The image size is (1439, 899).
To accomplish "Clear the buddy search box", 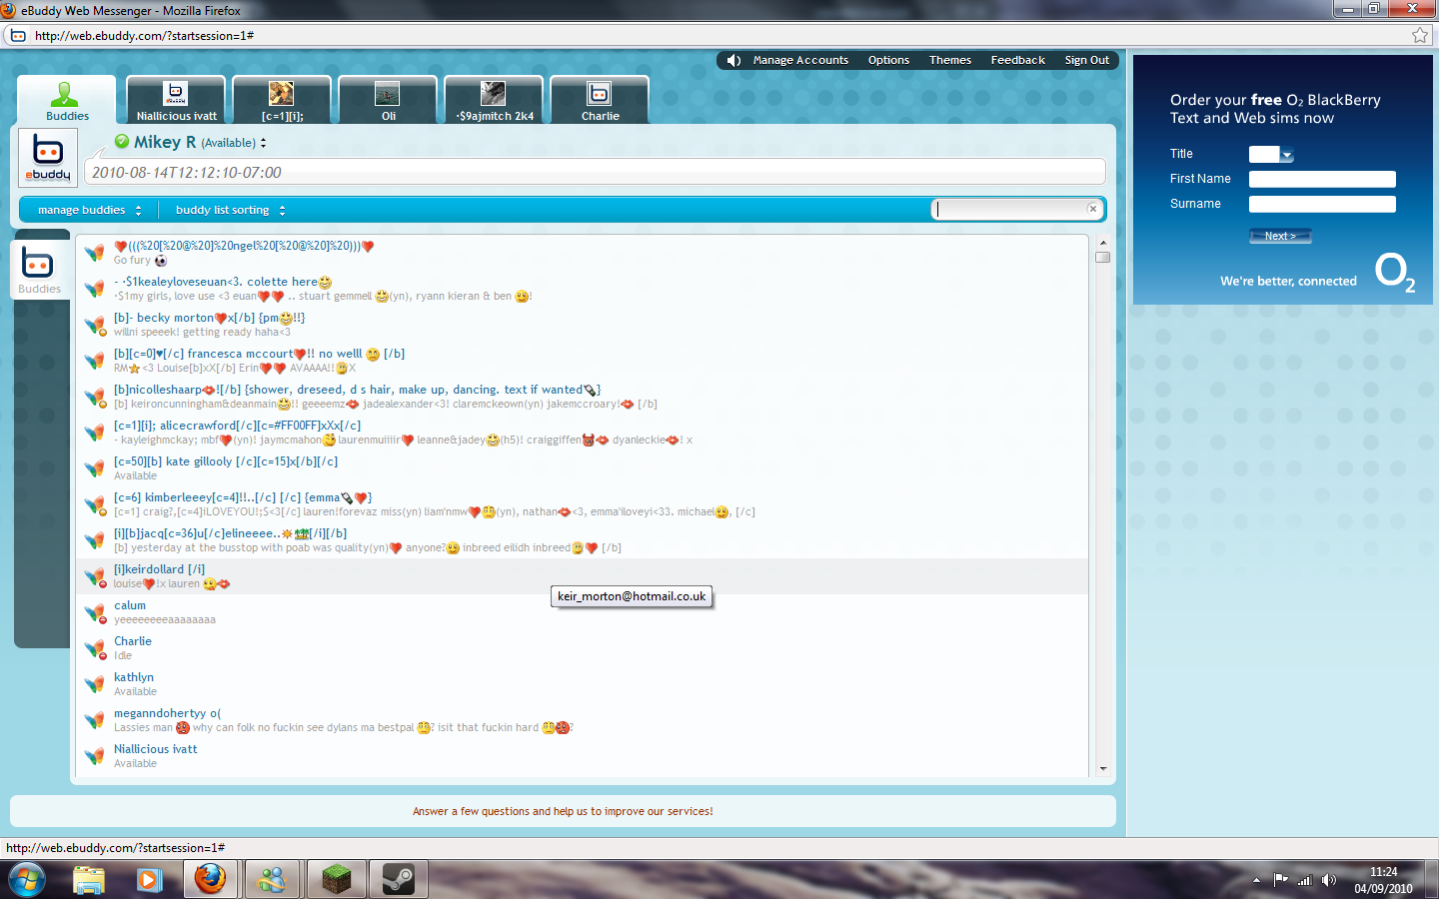I will tap(1092, 209).
